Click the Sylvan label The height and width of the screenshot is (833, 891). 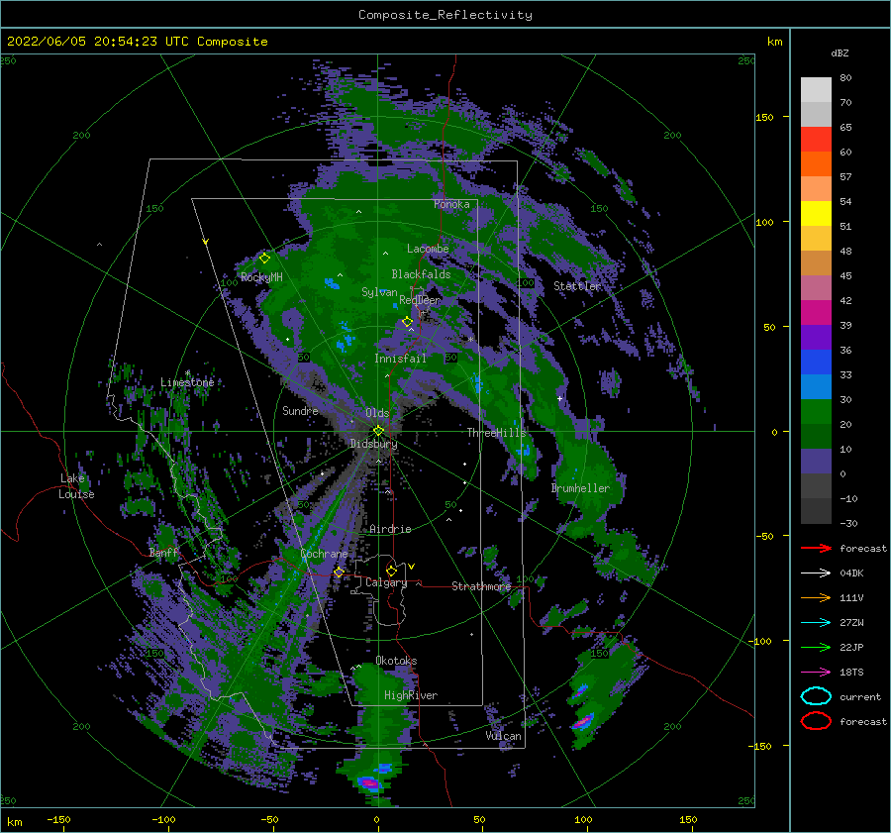(379, 292)
